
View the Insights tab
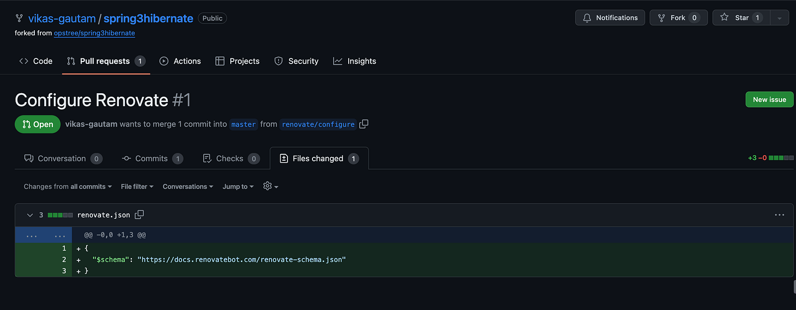(x=355, y=61)
